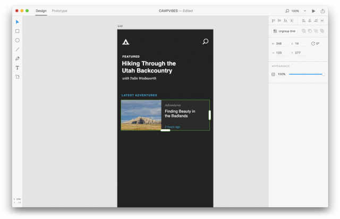Image resolution: width=340 pixels, height=219 pixels.
Task: Select the Badlands landscape thumbnail
Action: tap(141, 115)
